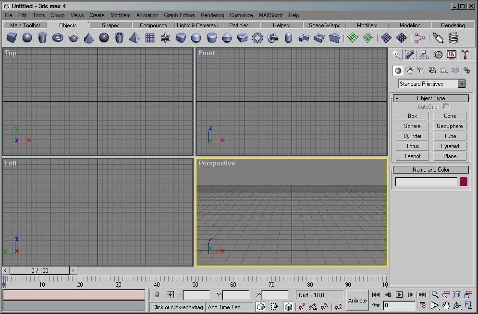This screenshot has height=314, width=478.
Task: Open the Display command panel tab
Action: click(x=452, y=55)
